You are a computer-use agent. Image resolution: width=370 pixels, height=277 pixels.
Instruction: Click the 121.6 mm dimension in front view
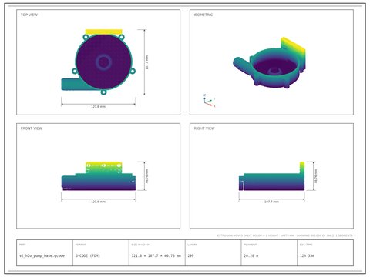pos(98,202)
